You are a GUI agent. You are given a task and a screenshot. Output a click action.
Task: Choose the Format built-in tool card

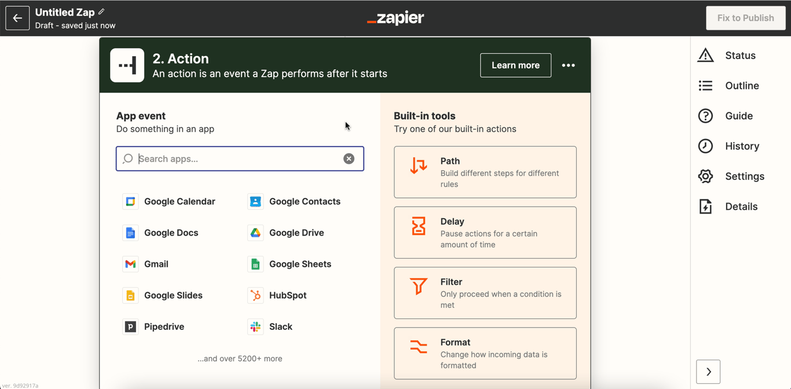(485, 353)
